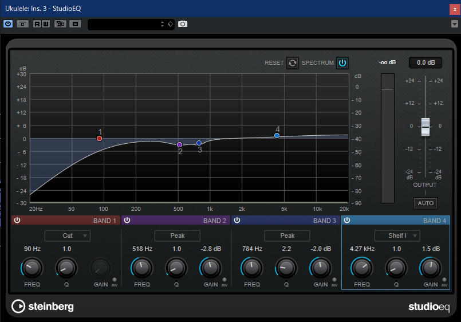Click Band 4 FREQ knob
This screenshot has width=461, height=322.
click(361, 268)
